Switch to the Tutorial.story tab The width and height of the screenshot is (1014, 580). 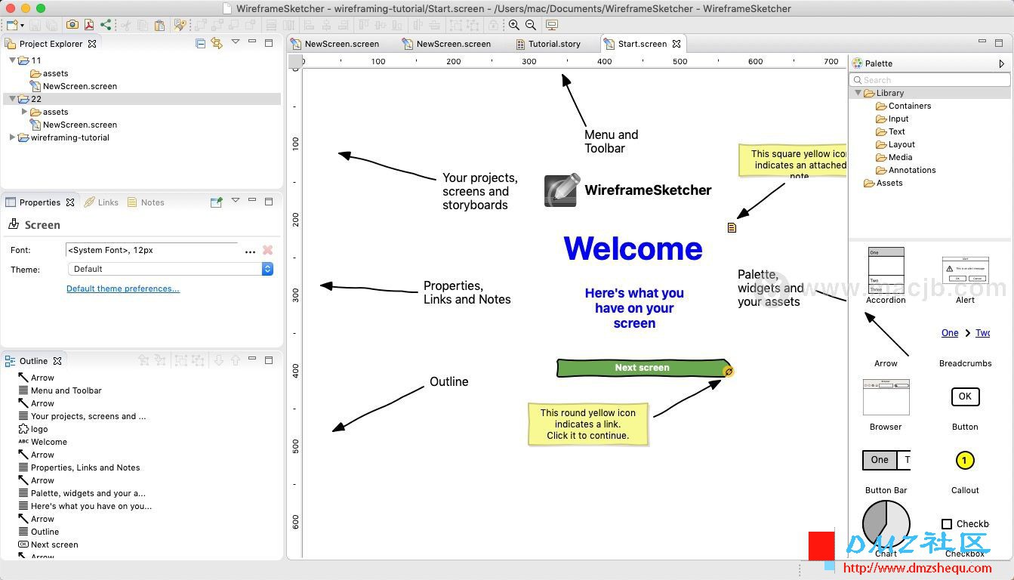(549, 44)
